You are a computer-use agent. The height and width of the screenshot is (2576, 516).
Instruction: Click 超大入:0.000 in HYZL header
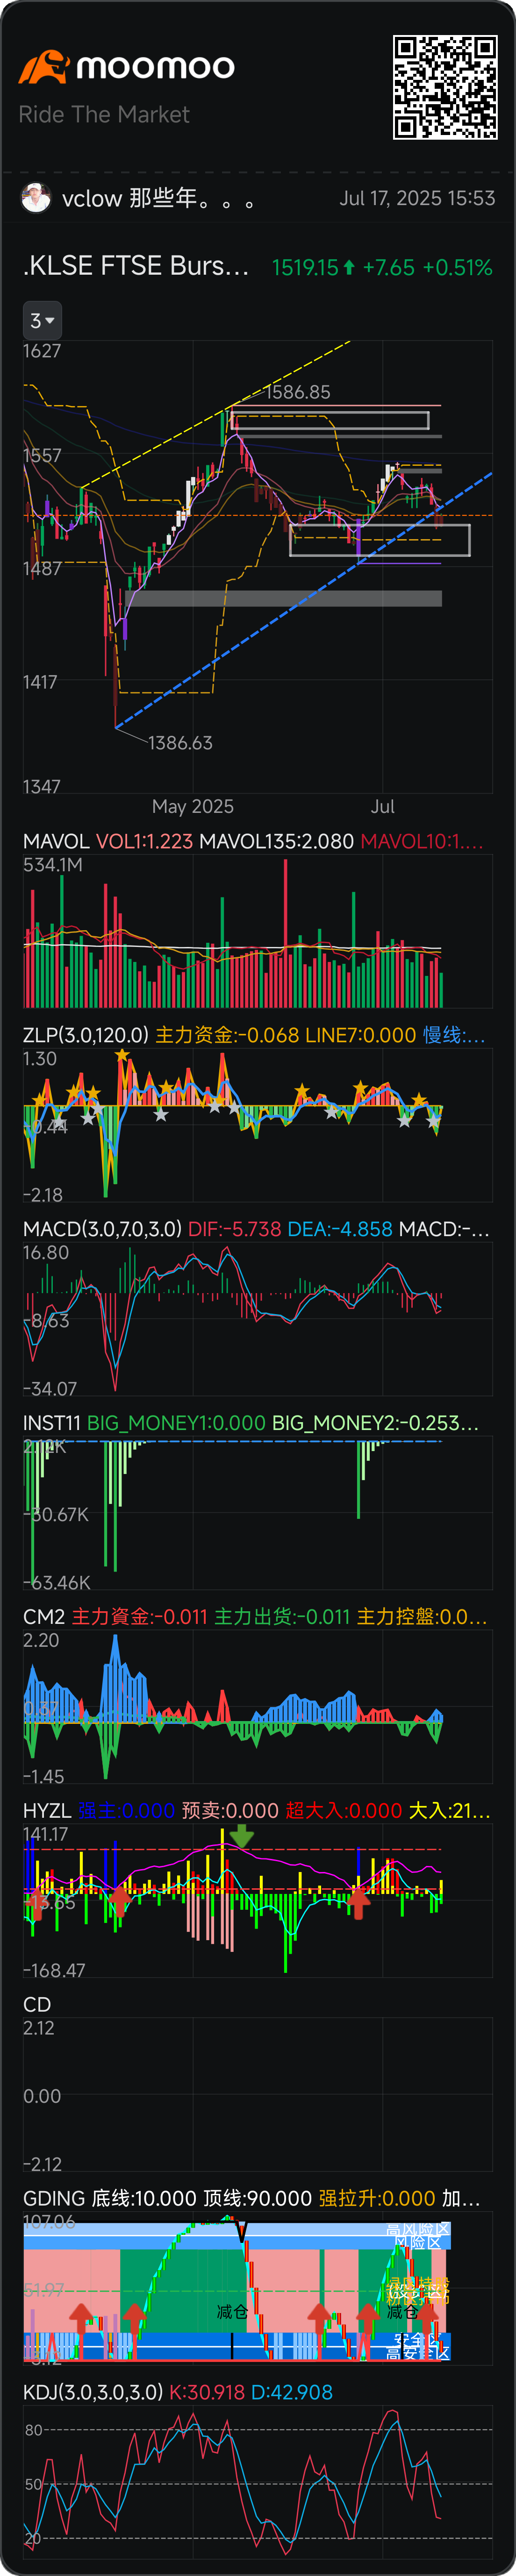(343, 1811)
